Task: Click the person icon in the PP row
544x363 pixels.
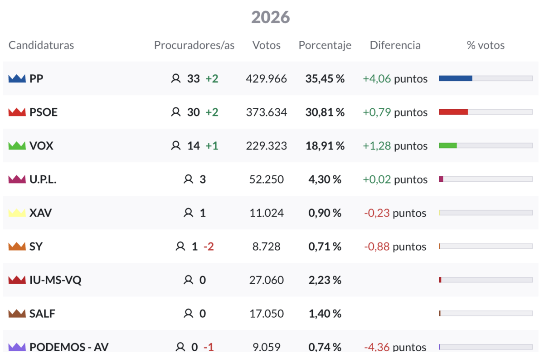Action: (175, 79)
